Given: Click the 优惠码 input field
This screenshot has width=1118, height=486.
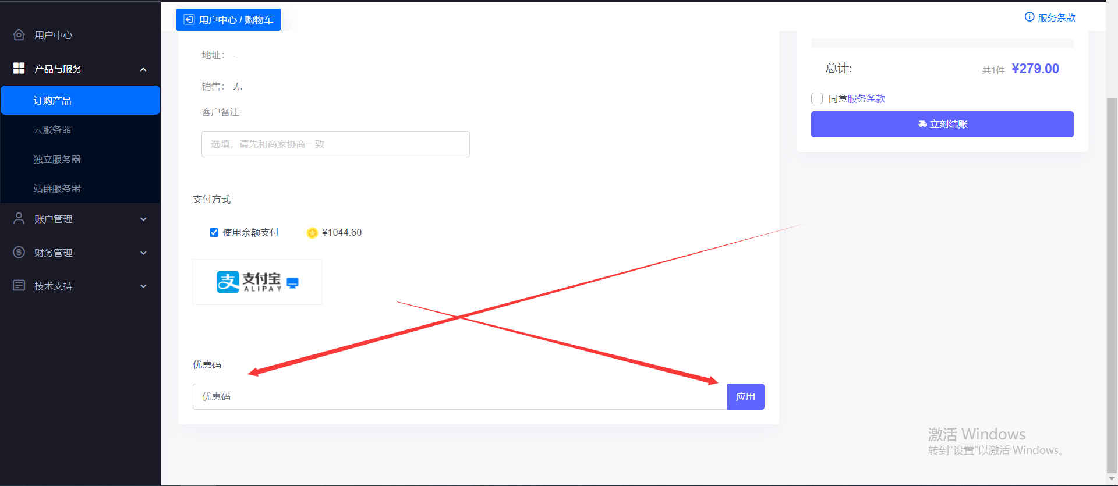Looking at the screenshot, I should (460, 396).
